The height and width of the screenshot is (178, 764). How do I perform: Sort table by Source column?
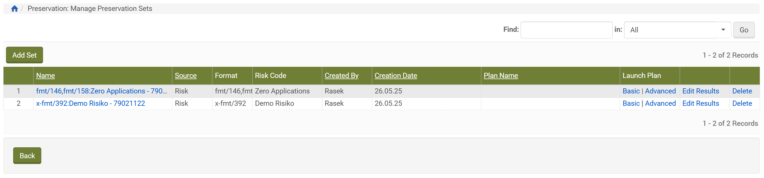tap(185, 76)
